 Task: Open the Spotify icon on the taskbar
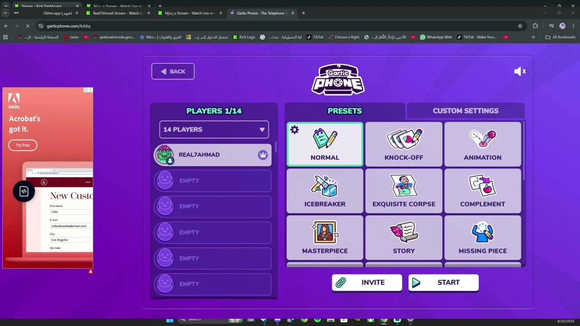[317, 320]
